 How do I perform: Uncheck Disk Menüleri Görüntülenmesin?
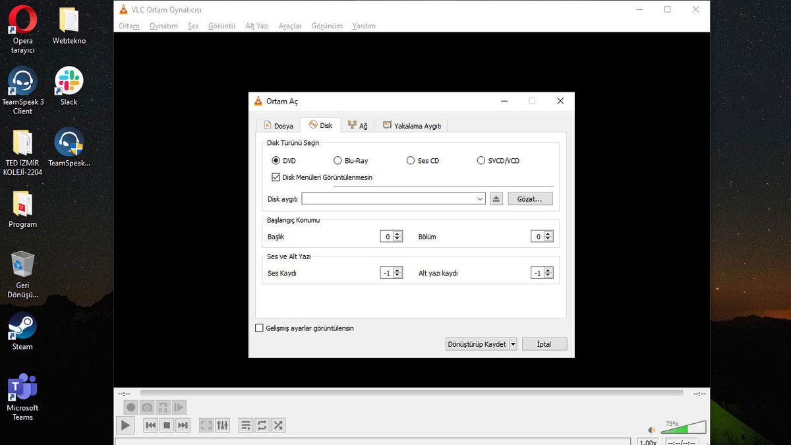[276, 177]
